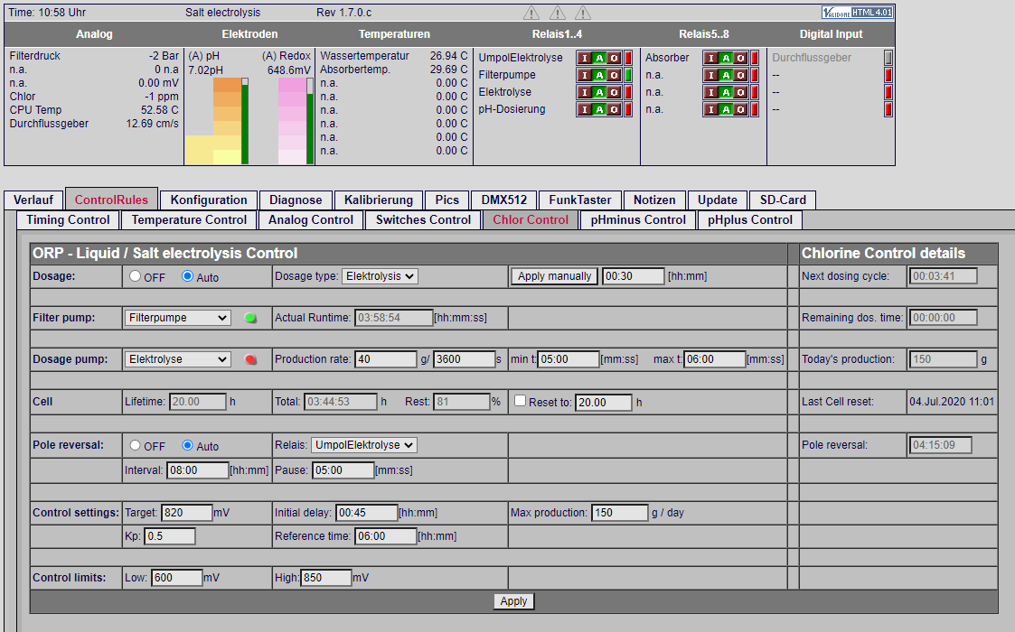Open the SD-Card tab
This screenshot has width=1015, height=632.
783,200
